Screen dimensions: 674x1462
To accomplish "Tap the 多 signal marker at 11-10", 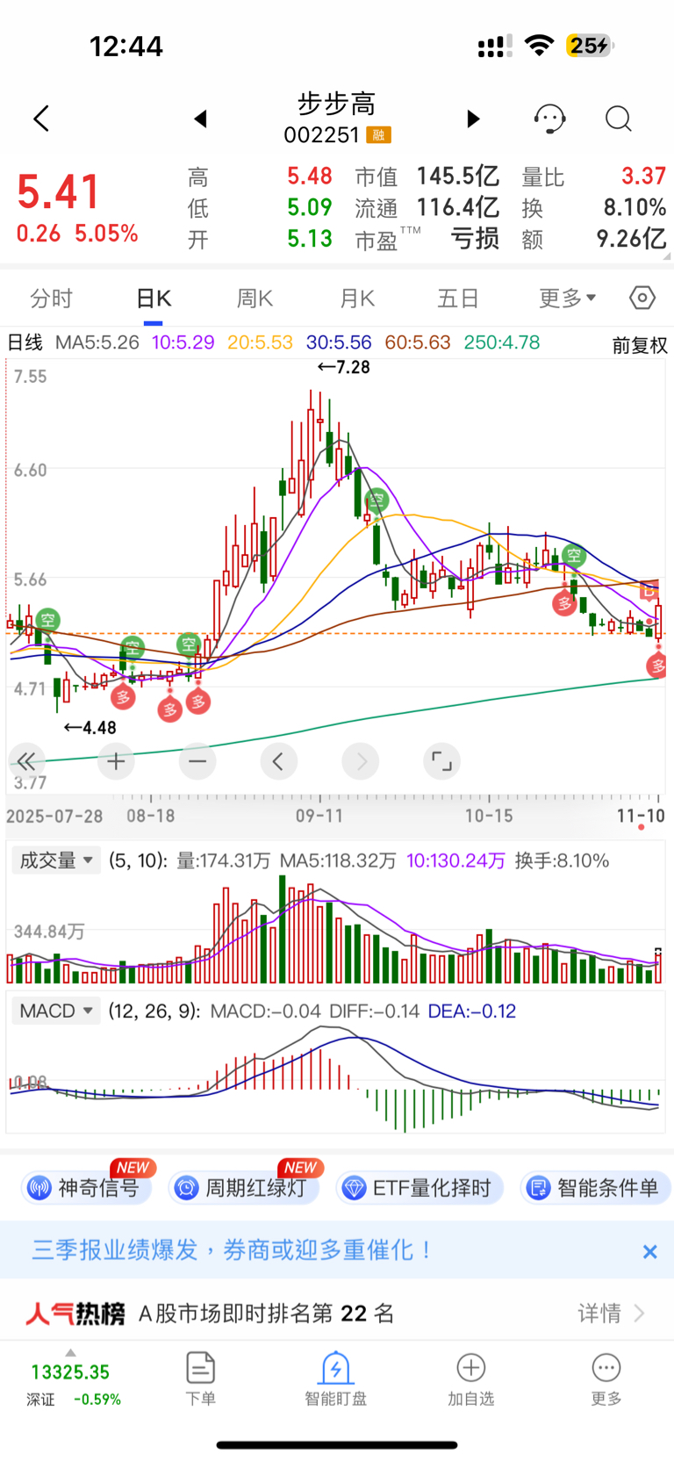I will click(x=658, y=666).
